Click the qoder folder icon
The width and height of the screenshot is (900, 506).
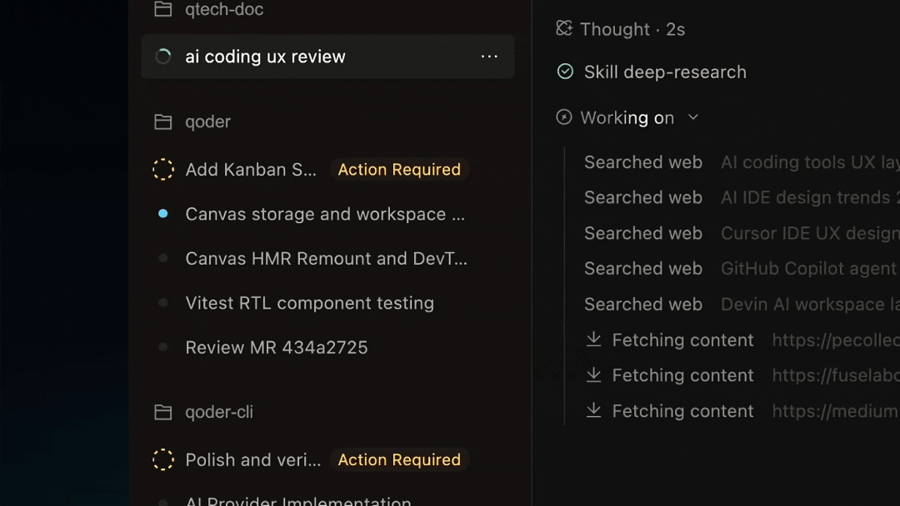point(163,122)
